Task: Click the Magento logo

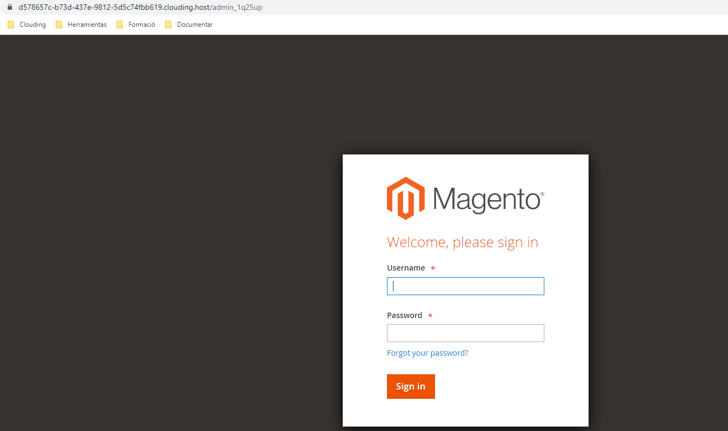Action: (x=465, y=198)
